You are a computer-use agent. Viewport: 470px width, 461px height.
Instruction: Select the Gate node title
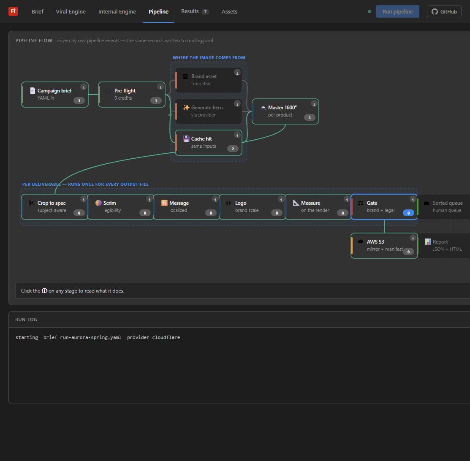(x=372, y=203)
